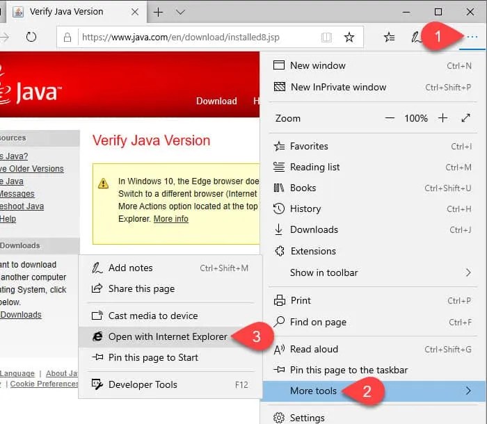Click the Print printer icon
This screenshot has width=487, height=424.
(280, 300)
